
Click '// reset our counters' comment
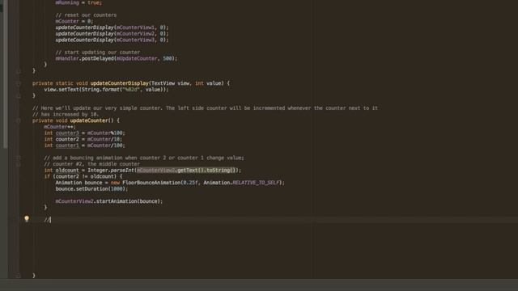pyautogui.click(x=86, y=15)
